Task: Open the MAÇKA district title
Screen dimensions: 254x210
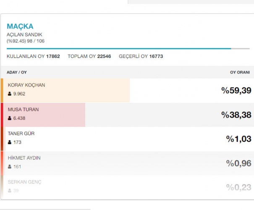Action: pos(20,26)
